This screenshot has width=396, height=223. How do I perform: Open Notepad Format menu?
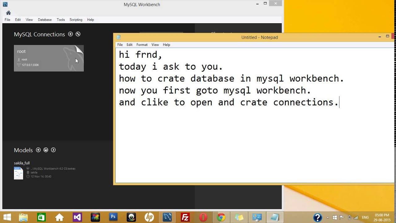(x=142, y=45)
